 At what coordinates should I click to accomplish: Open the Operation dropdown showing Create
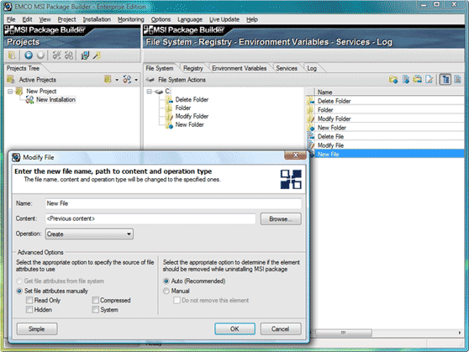(89, 234)
